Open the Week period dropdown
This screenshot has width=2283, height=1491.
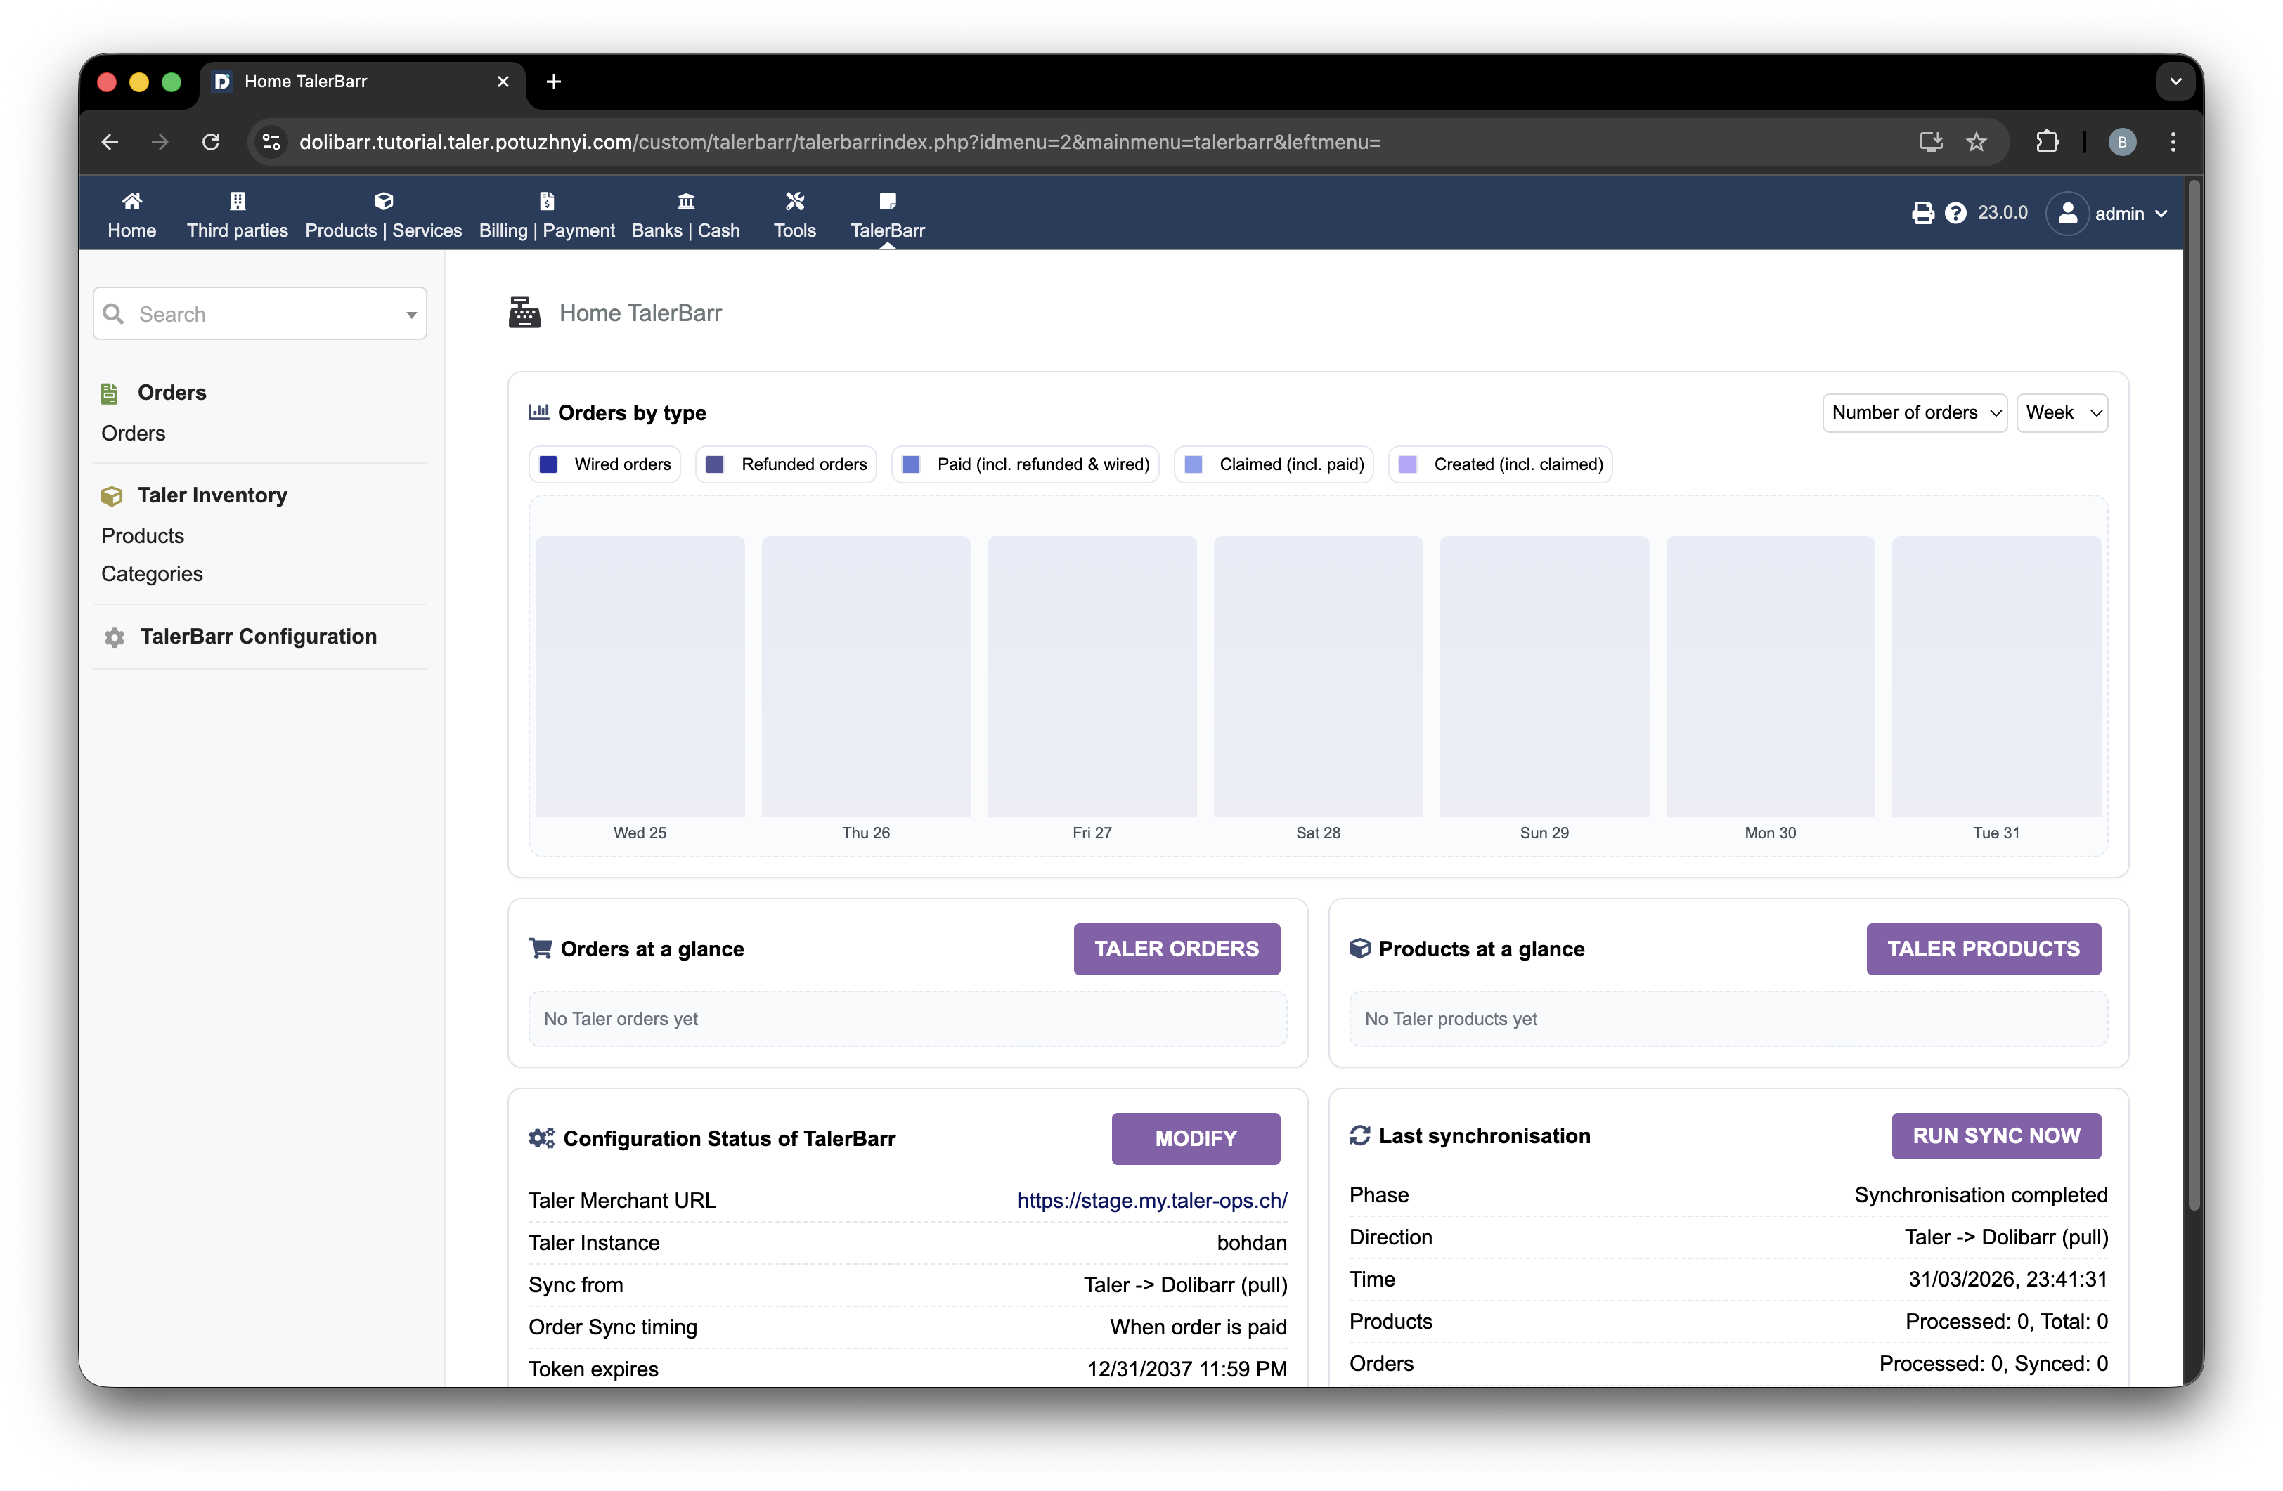(x=2062, y=413)
